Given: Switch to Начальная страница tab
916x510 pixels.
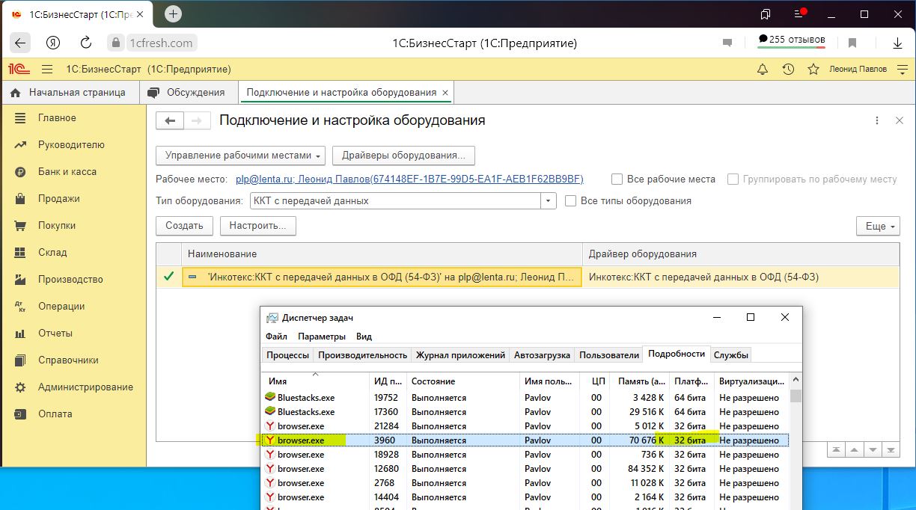Looking at the screenshot, I should [x=69, y=93].
